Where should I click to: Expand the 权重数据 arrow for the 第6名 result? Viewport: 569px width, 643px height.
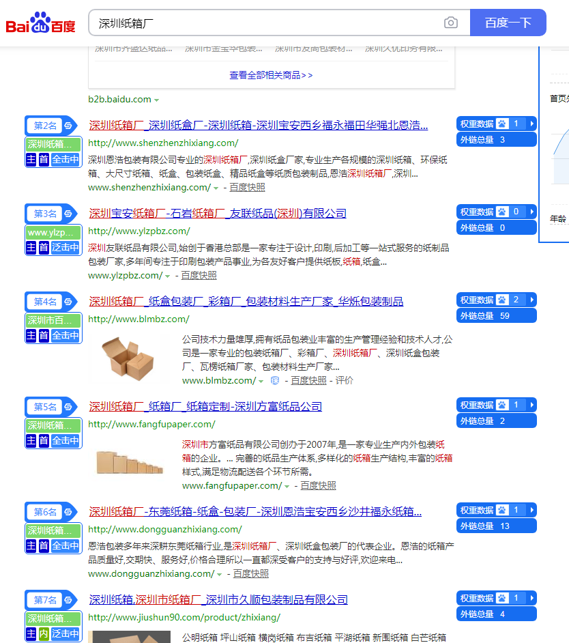point(531,510)
